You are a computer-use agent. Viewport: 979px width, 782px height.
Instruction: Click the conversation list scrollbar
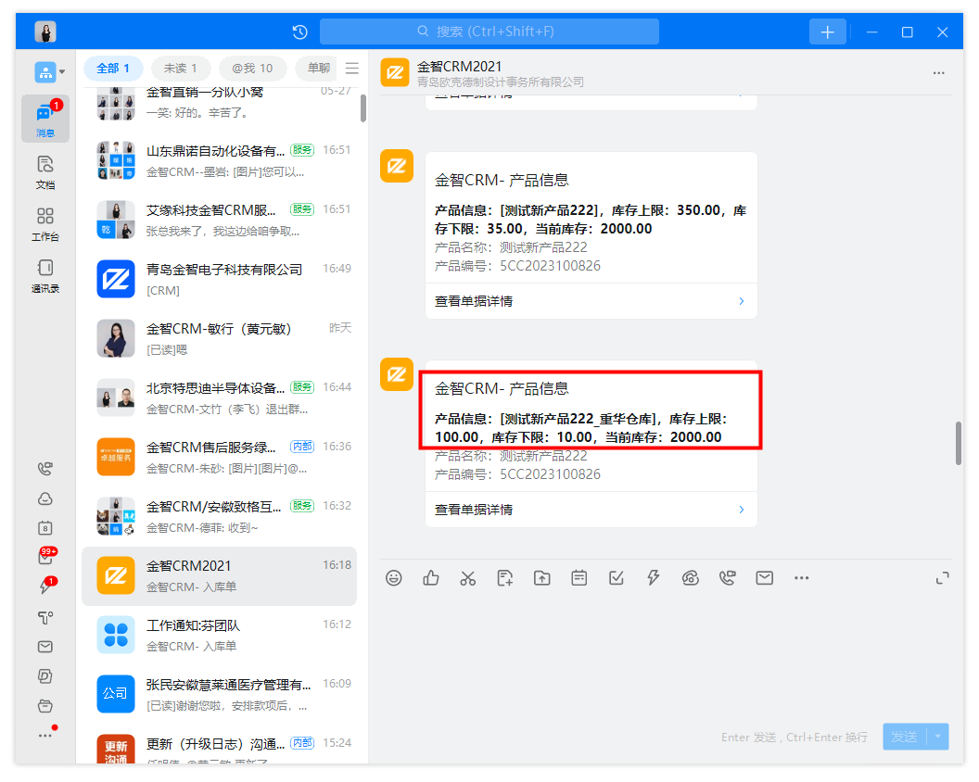pos(363,108)
